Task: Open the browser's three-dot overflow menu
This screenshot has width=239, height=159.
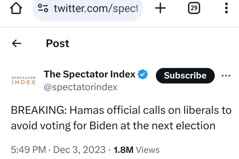Action: (226, 8)
